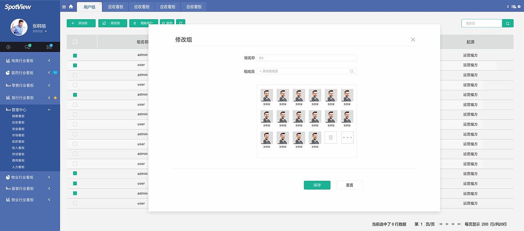
Task: Click the 添加组 button
Action: (x=81, y=23)
